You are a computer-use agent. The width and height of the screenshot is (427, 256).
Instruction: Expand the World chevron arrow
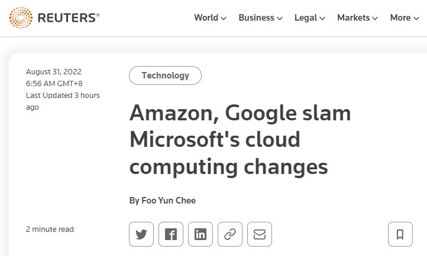click(x=224, y=18)
